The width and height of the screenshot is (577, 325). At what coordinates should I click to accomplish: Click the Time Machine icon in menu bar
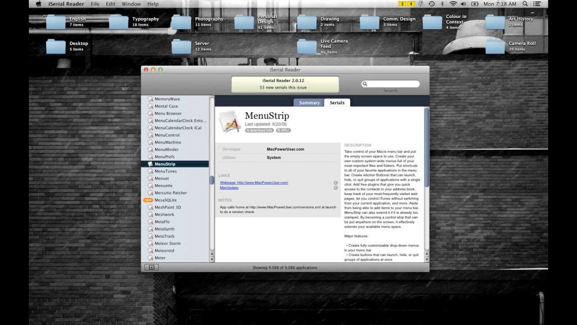pos(431,4)
